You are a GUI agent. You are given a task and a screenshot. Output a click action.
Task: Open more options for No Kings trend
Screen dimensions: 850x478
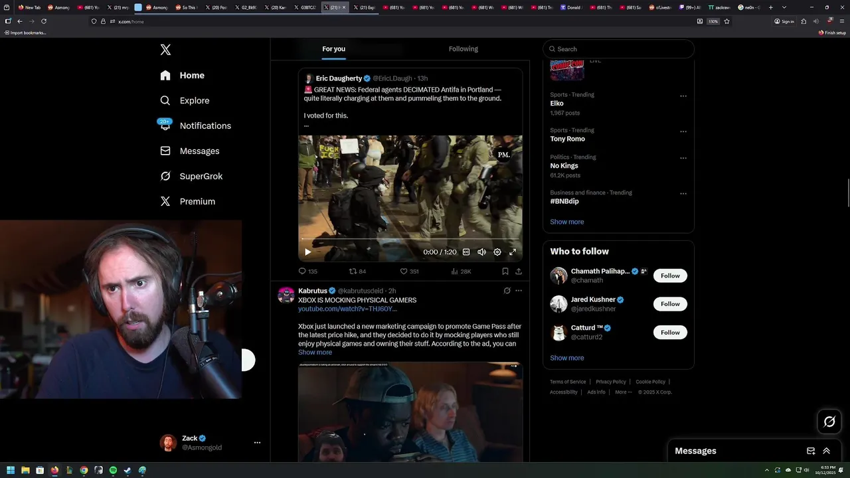[x=683, y=158]
